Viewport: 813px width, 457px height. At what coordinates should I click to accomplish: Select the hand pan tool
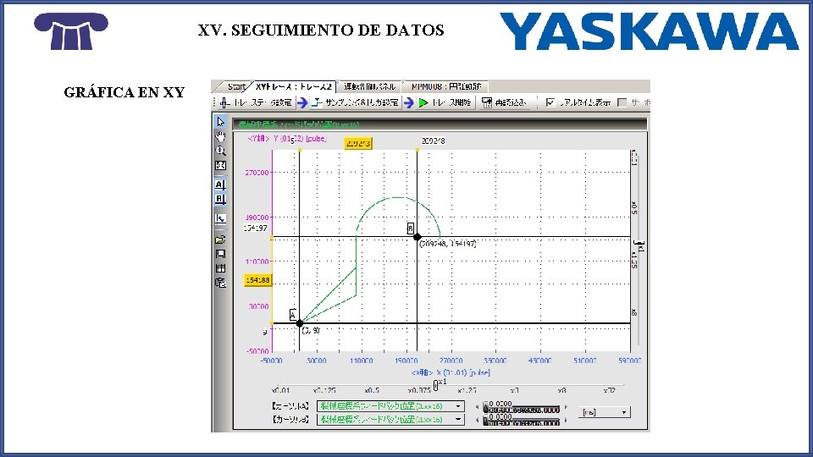(220, 136)
